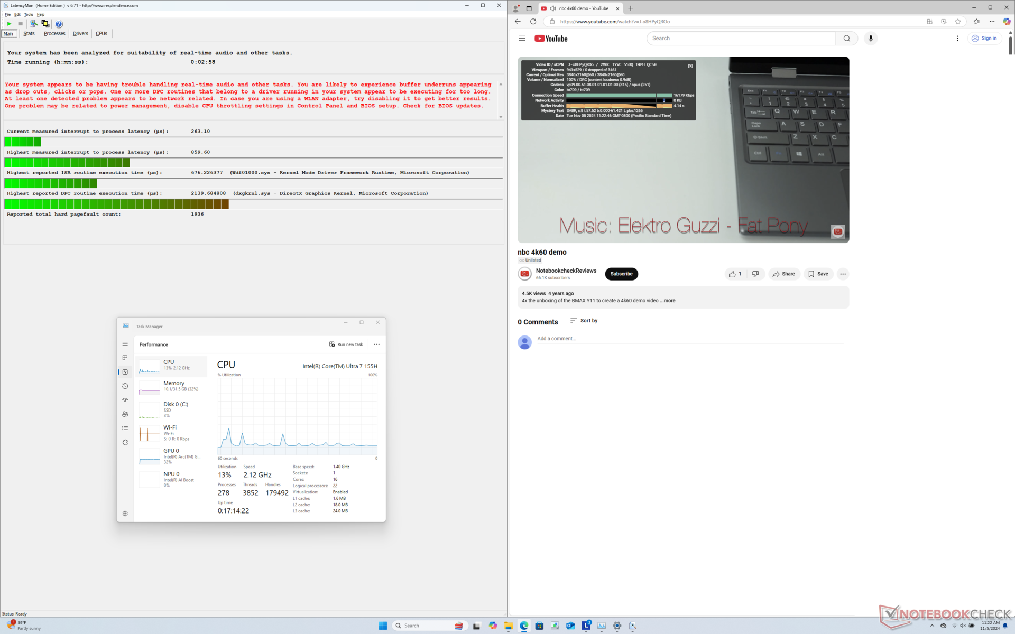Click the YouTube search magnifier button

point(847,39)
